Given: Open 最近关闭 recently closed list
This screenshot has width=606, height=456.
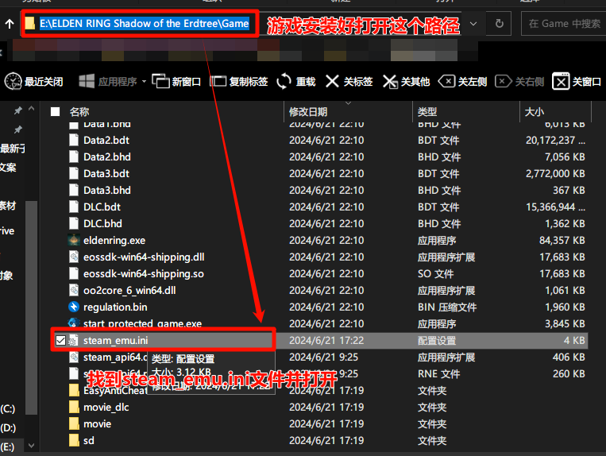Looking at the screenshot, I should click(x=33, y=82).
